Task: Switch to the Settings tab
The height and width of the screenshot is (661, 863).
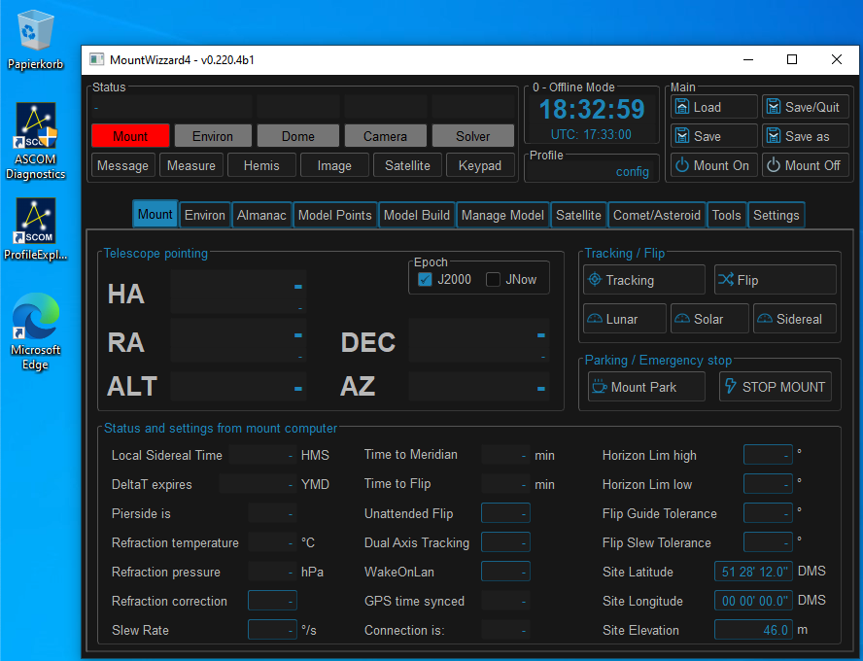Action: (777, 215)
